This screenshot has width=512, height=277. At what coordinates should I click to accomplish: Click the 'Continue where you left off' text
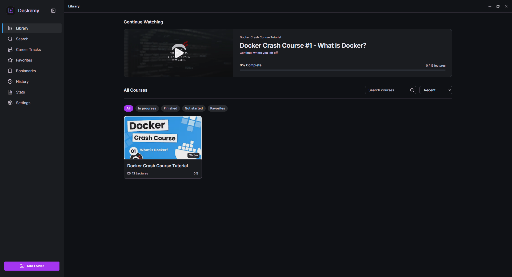(x=259, y=53)
